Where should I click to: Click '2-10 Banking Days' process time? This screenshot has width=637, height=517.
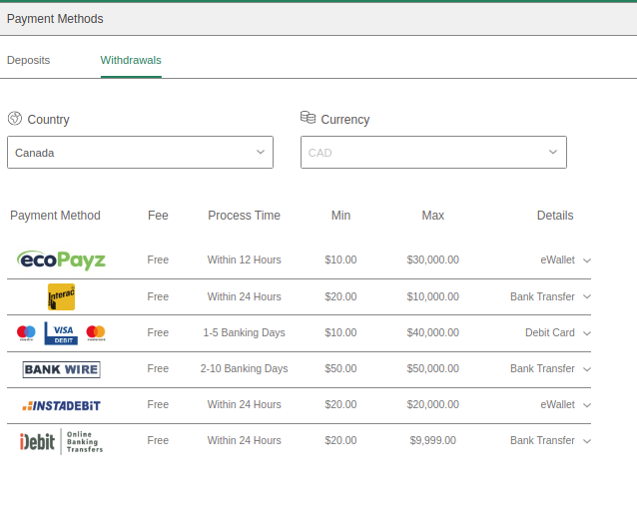[x=245, y=368]
